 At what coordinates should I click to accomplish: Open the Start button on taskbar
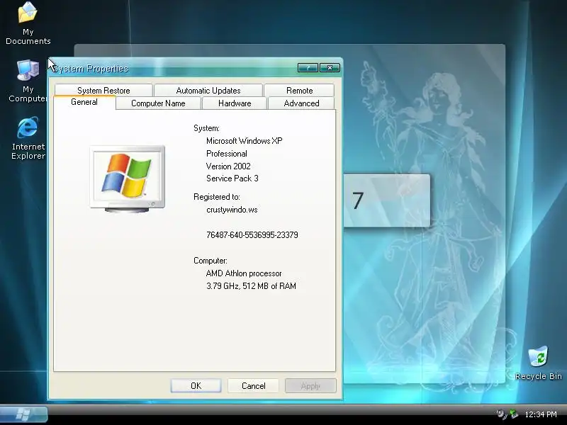(x=23, y=414)
